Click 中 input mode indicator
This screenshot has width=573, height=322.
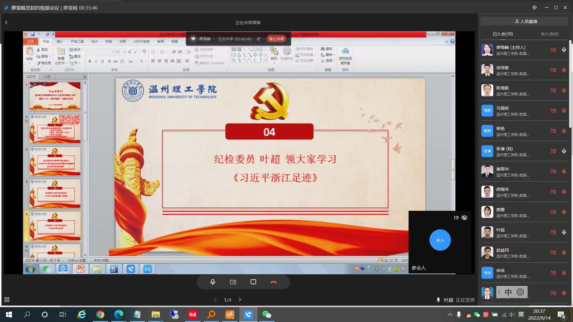508,292
